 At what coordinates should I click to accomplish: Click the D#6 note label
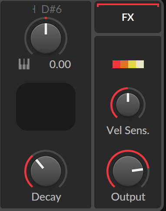coord(52,10)
